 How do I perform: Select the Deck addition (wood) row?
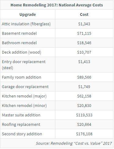[x=57, y=52]
